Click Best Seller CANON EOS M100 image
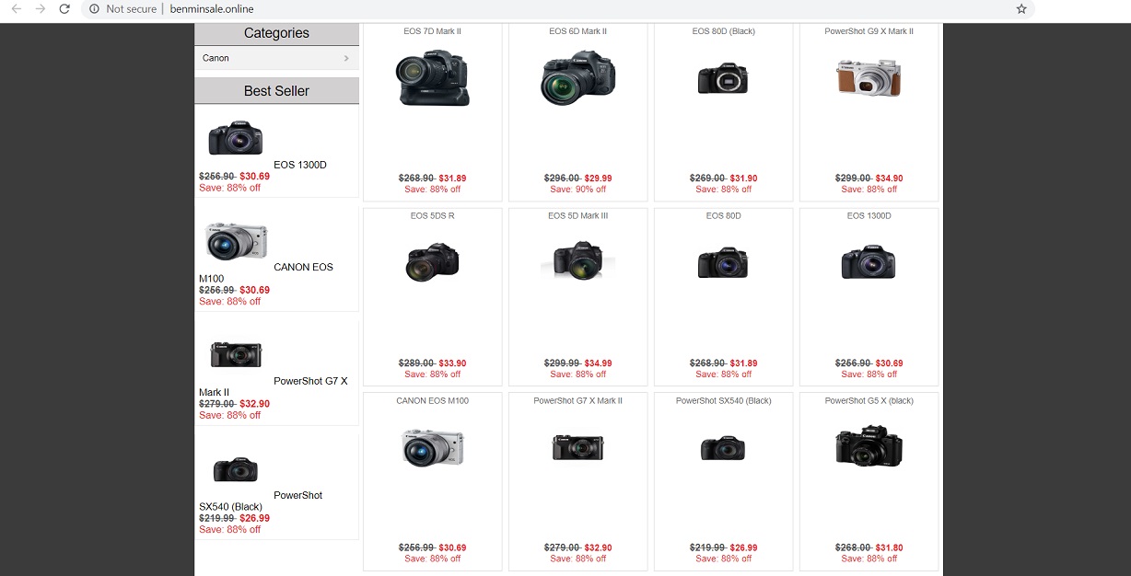Image resolution: width=1131 pixels, height=576 pixels. point(236,241)
